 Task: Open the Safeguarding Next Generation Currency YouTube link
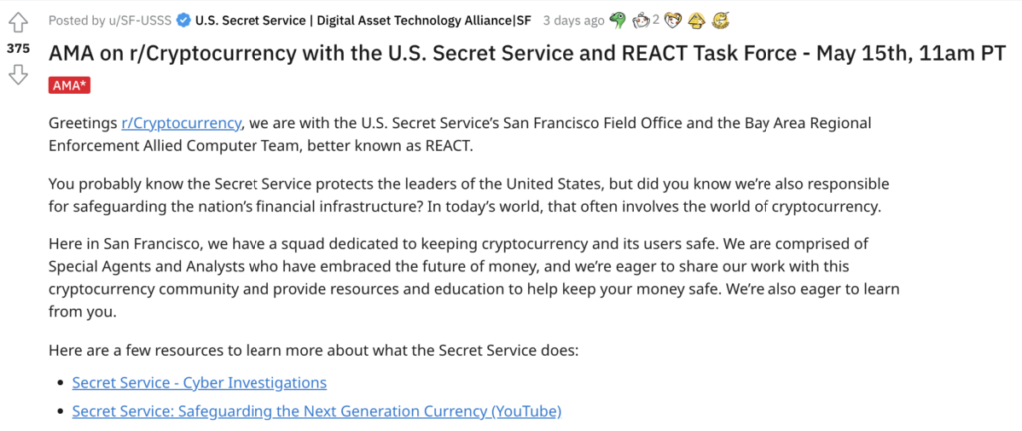click(x=316, y=411)
